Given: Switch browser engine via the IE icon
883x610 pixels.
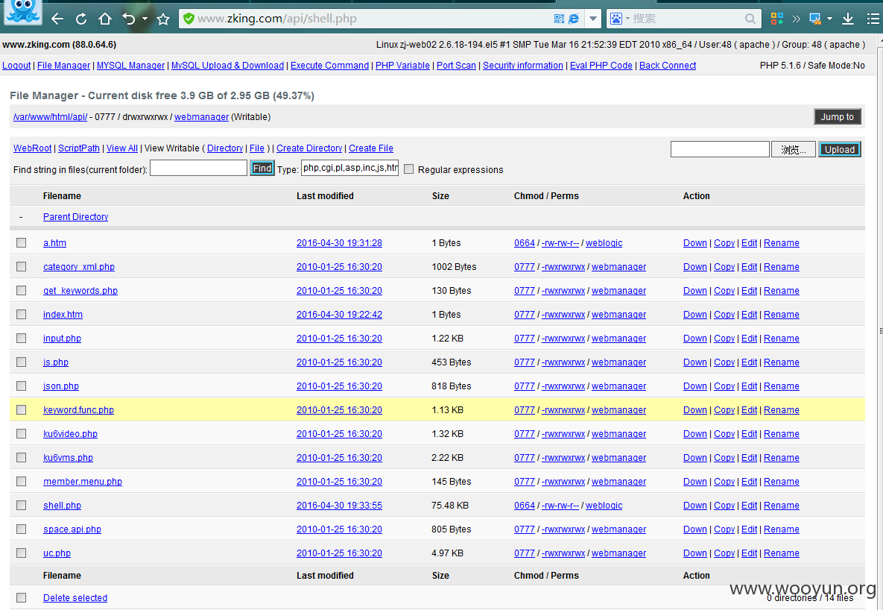Looking at the screenshot, I should pyautogui.click(x=574, y=19).
